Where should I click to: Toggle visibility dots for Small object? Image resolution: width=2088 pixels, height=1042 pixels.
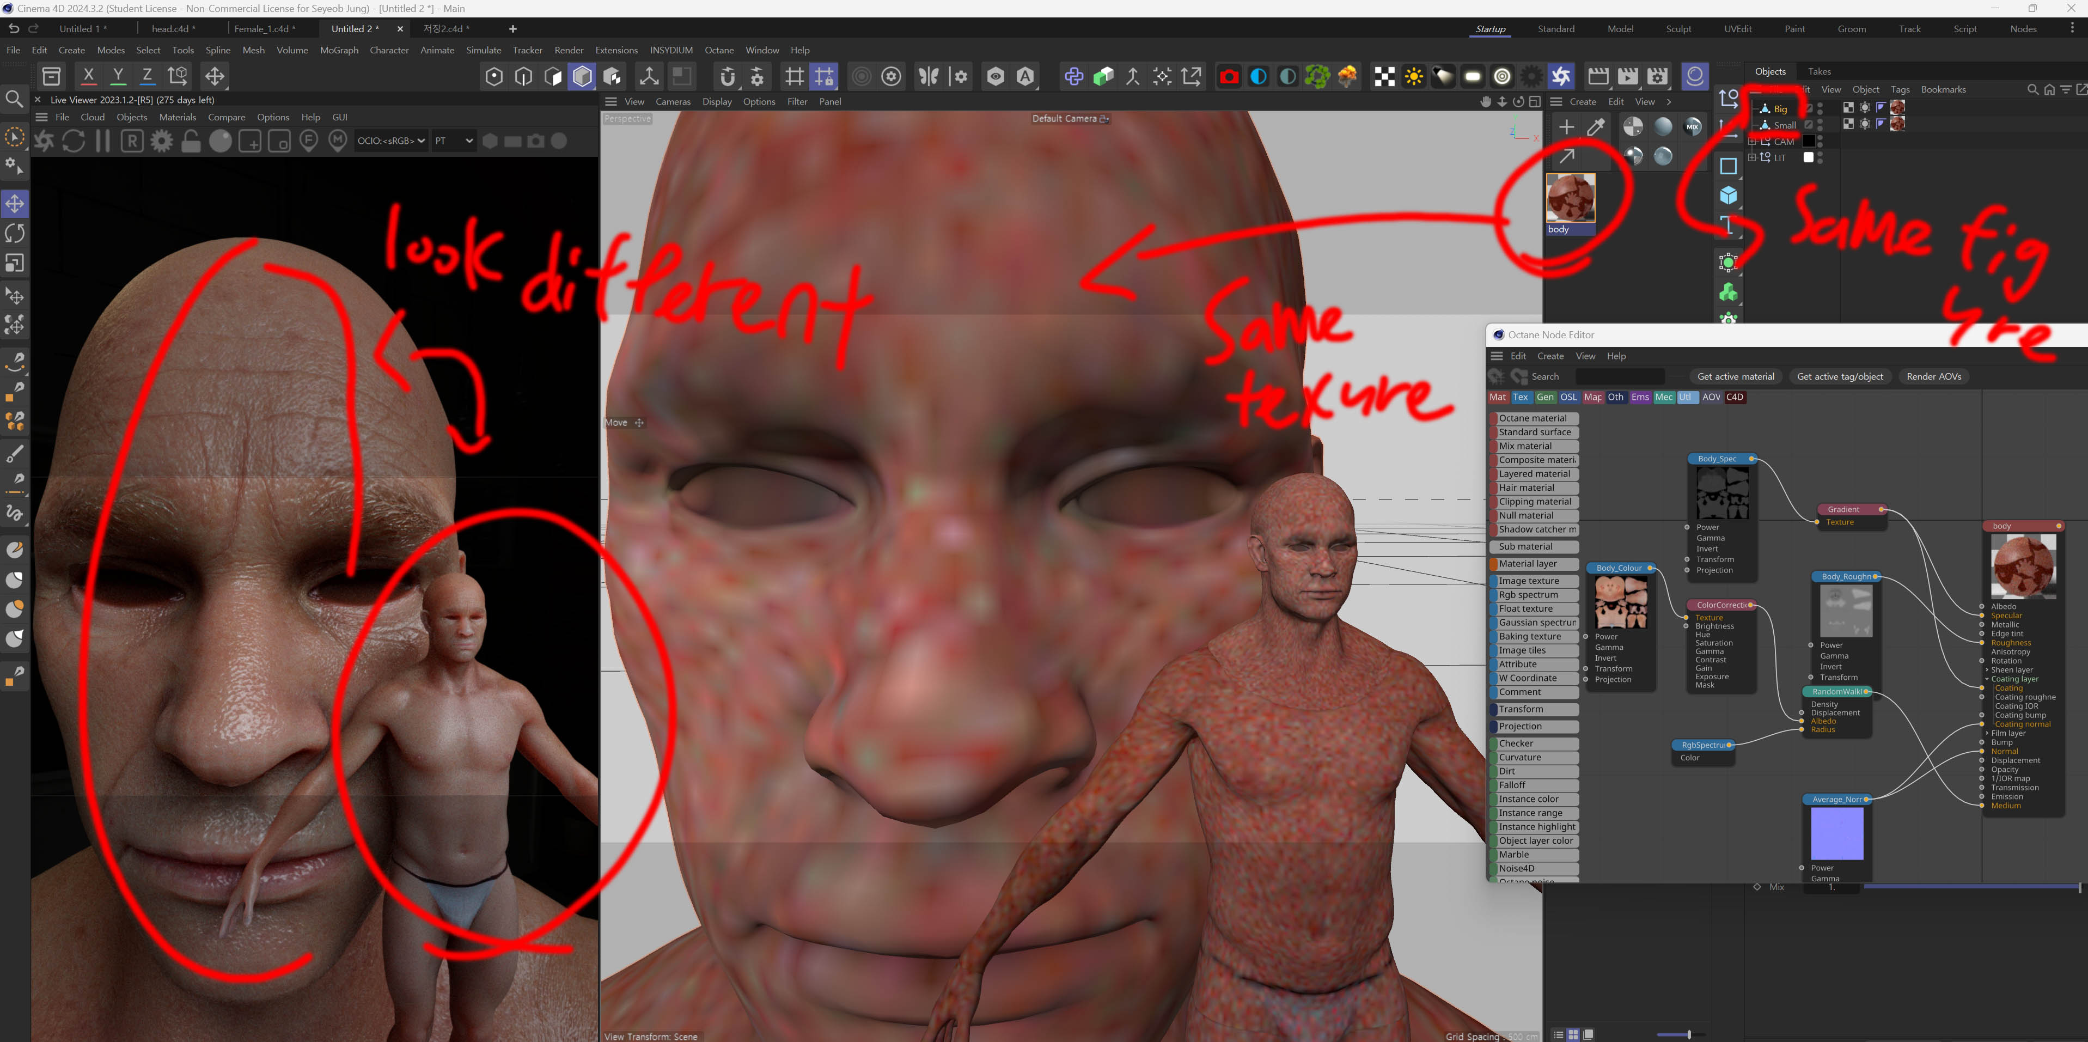[1820, 125]
